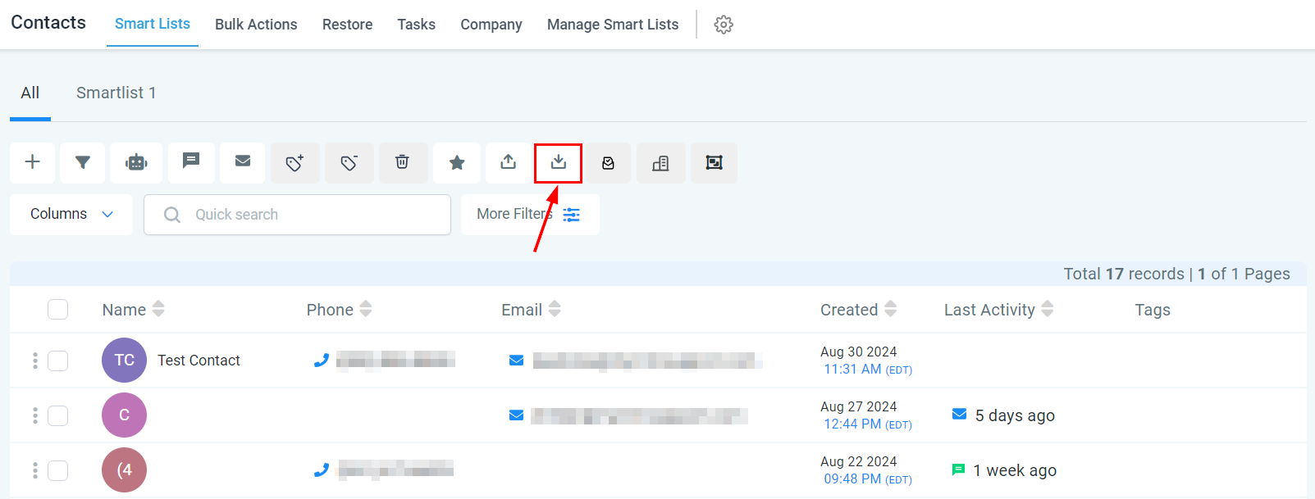Screen dimensions: 1315x499
Task: Click email icon in contact C row
Action: tap(516, 415)
